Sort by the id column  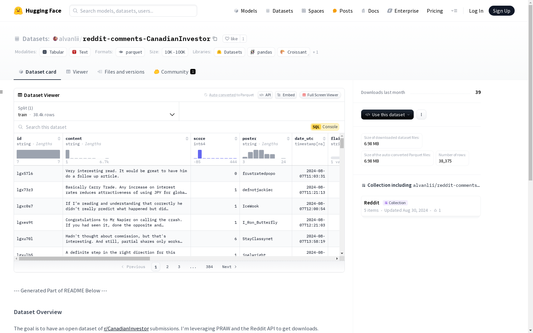click(59, 139)
